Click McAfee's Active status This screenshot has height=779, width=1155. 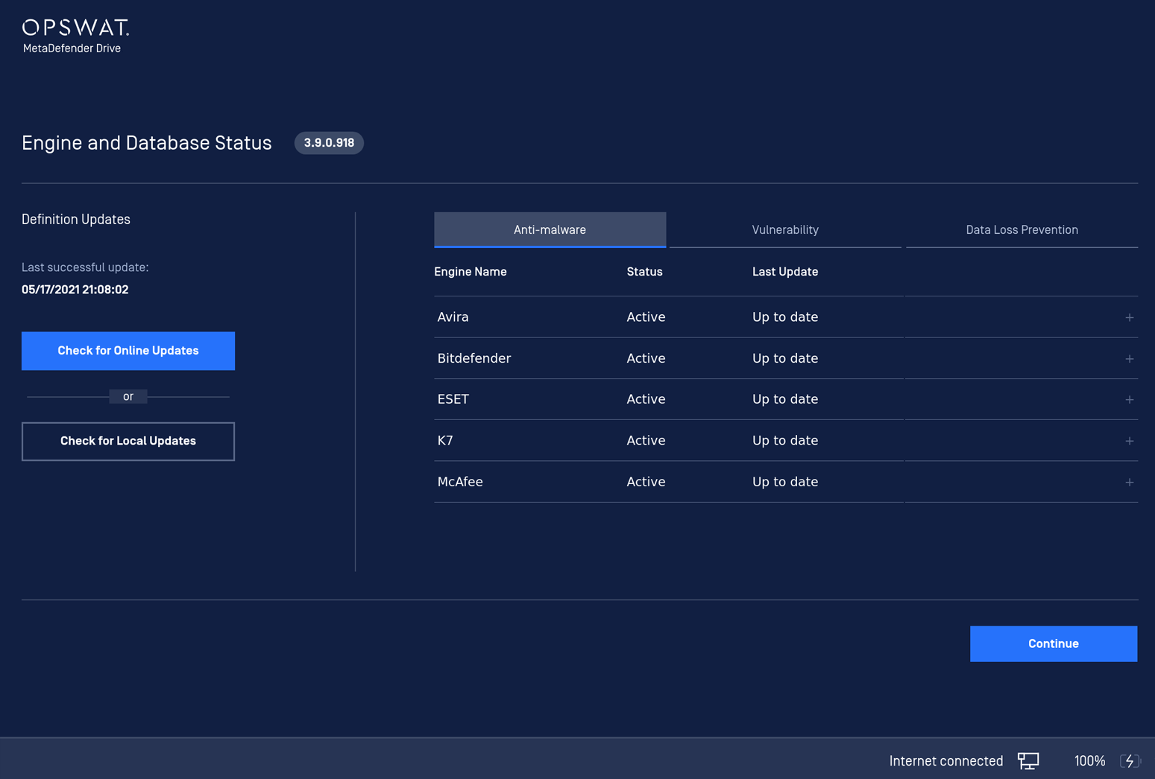(646, 482)
